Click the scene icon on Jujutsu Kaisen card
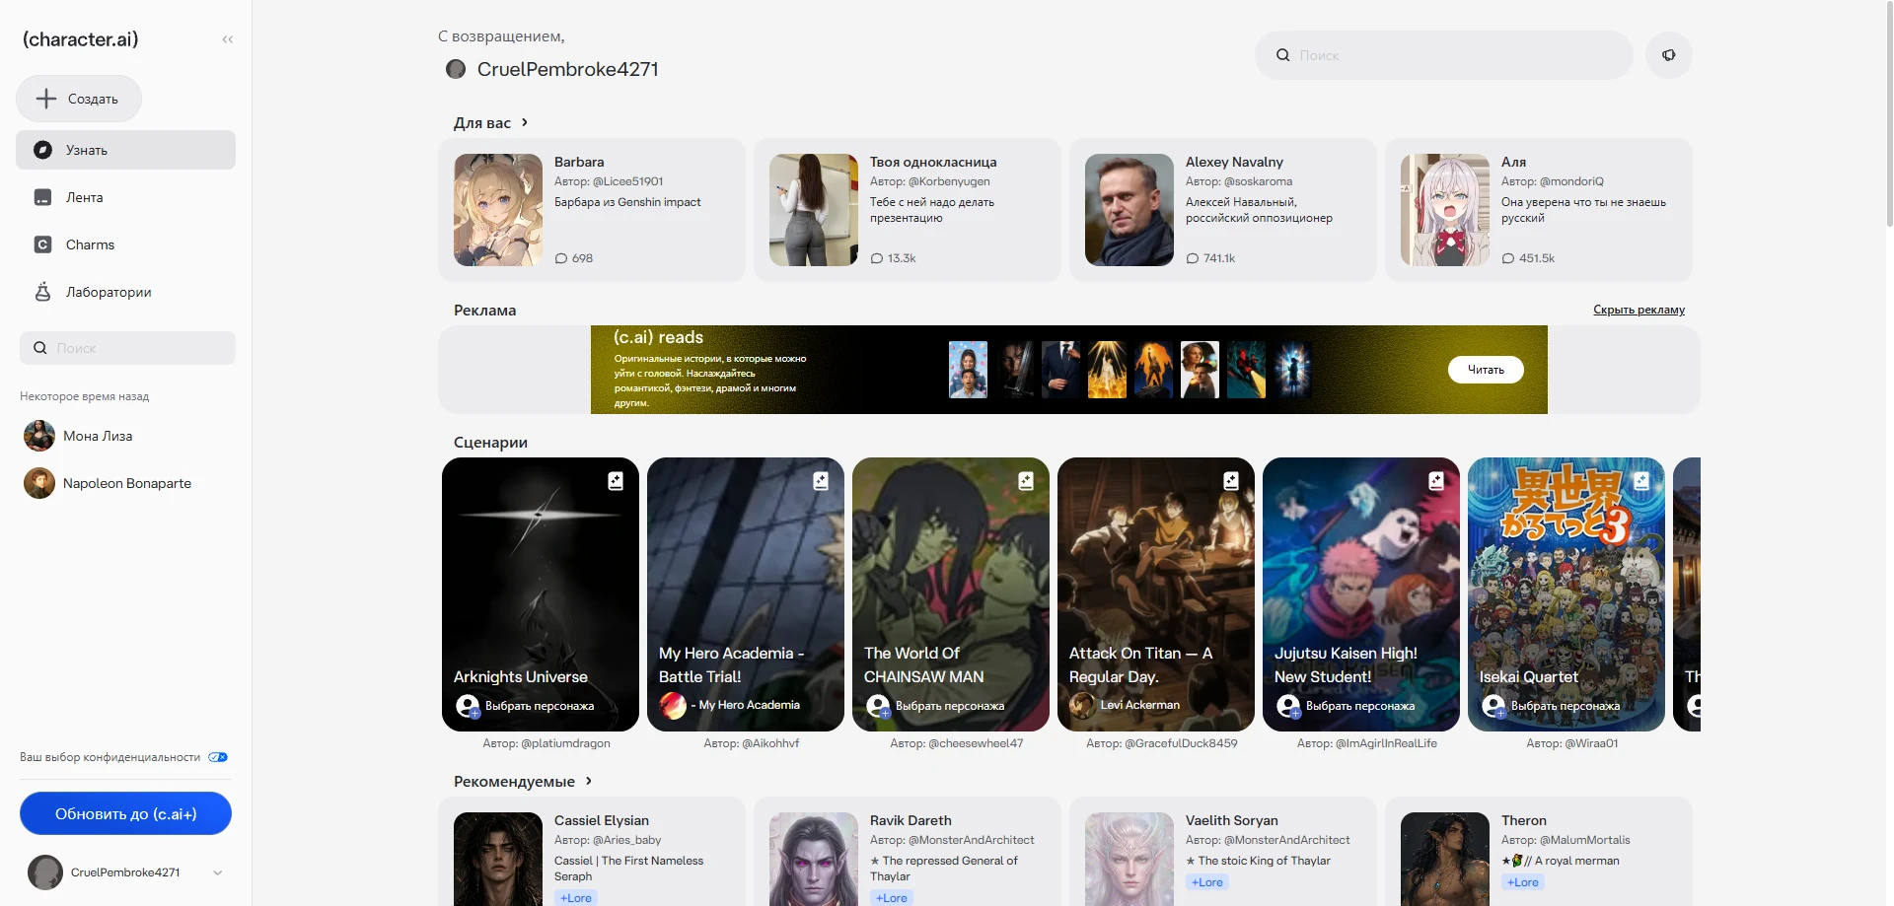 1436,481
